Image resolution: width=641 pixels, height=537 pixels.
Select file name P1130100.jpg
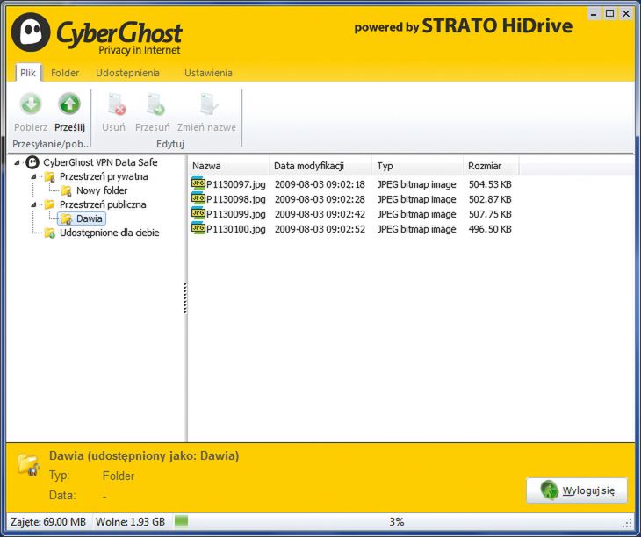[x=236, y=229]
